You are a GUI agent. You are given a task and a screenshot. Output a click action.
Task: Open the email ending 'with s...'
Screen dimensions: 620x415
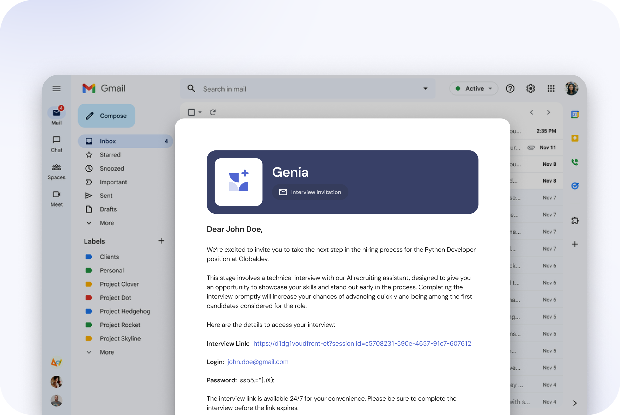[x=537, y=402]
